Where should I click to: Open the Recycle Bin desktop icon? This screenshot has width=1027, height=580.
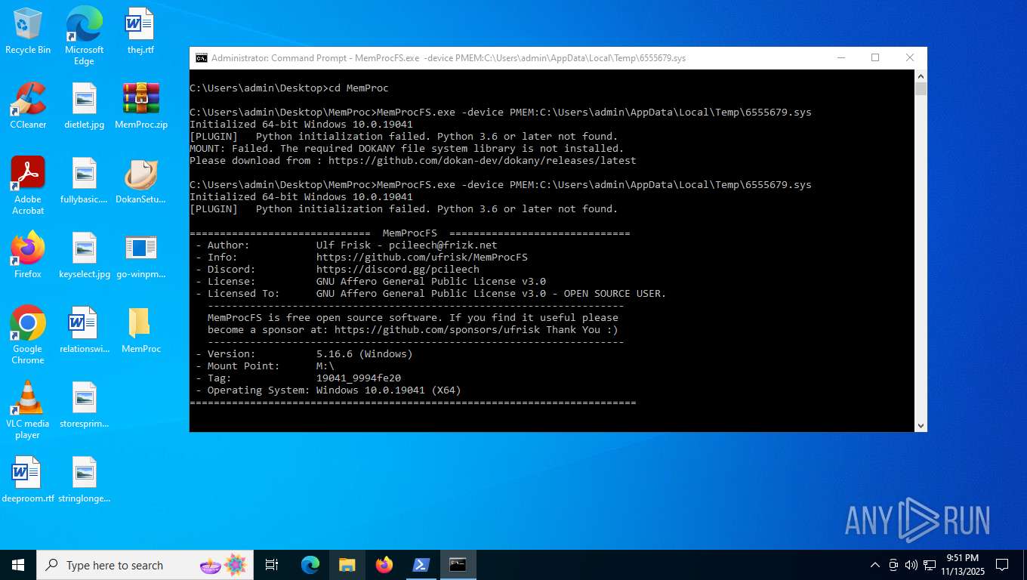(x=28, y=32)
